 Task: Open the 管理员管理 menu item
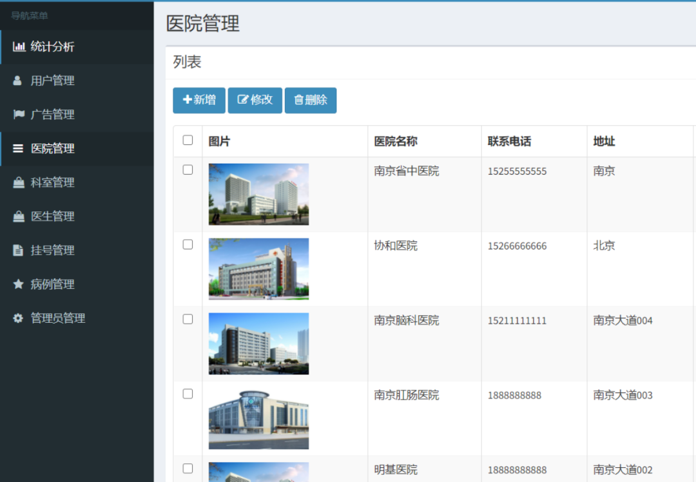77,318
